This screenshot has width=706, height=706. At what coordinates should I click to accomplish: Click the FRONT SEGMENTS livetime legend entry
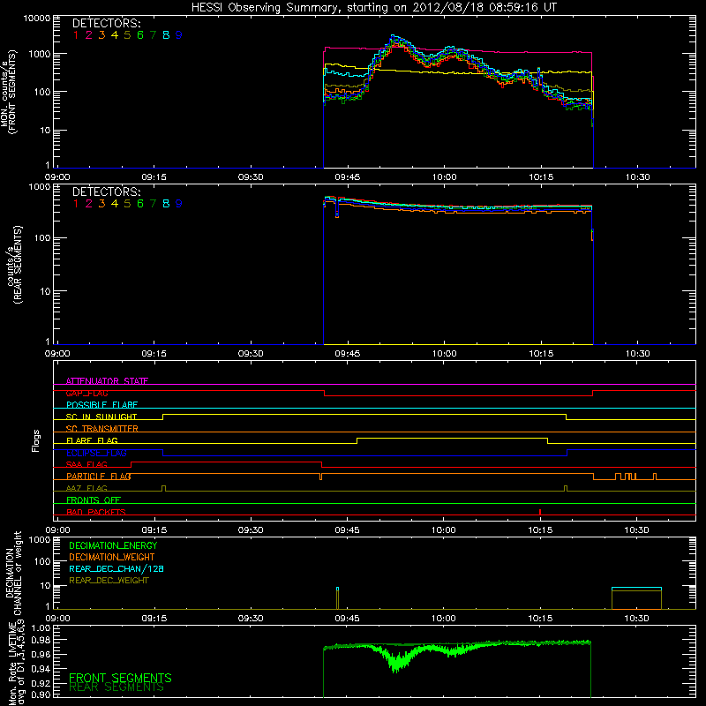click(120, 678)
